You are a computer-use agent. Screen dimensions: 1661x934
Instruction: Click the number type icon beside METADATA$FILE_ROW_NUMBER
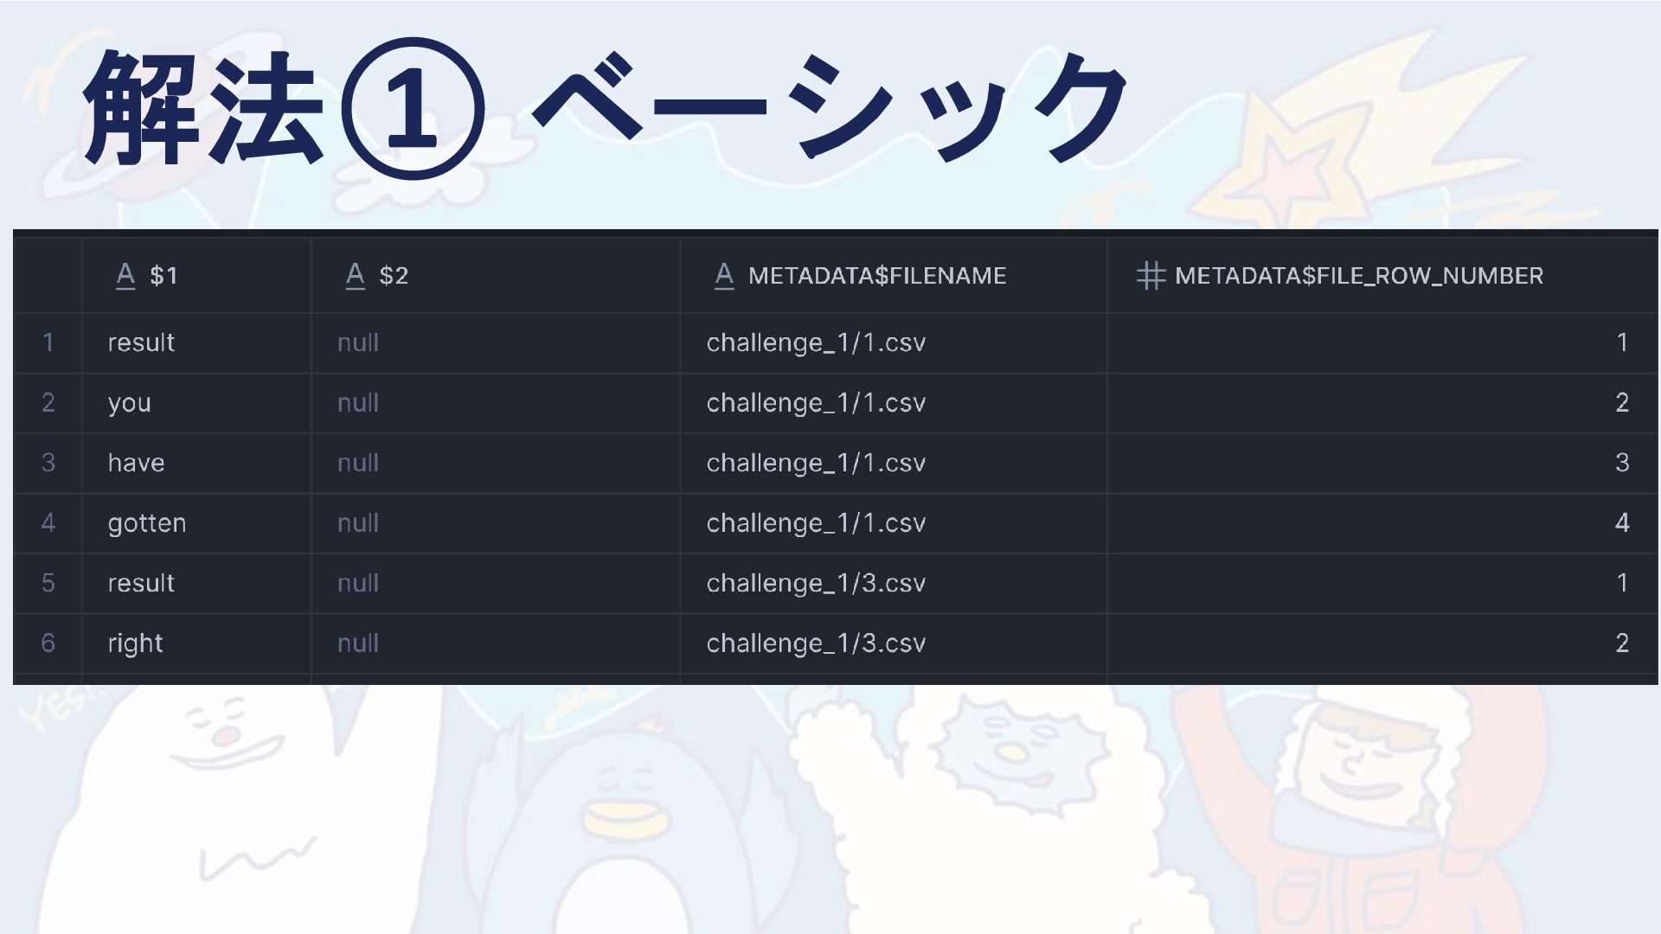pyautogui.click(x=1151, y=276)
